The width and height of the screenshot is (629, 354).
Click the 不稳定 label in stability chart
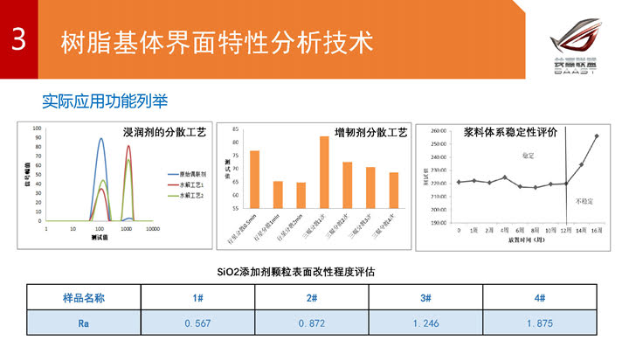tap(584, 202)
